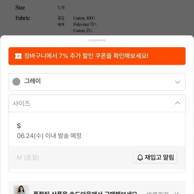Tap the coupon ticket icon in orange banner
This screenshot has height=194, width=194.
[x=18, y=56]
